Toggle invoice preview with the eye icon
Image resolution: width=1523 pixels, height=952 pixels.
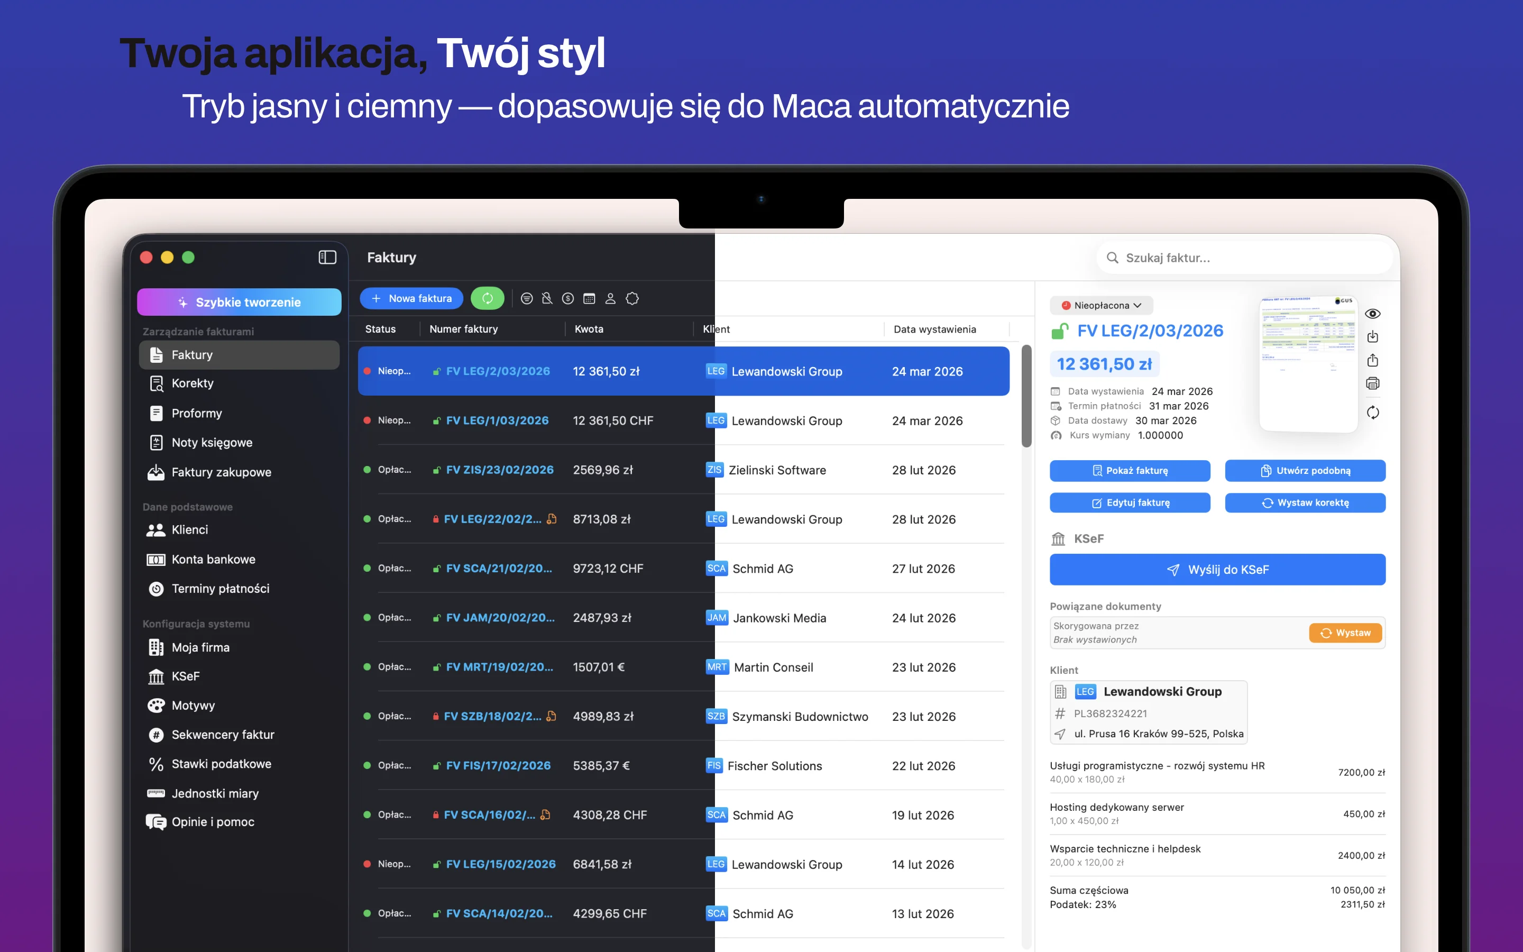tap(1373, 314)
